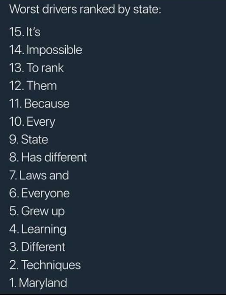Click the text '6. Everyone'
This screenshot has width=226, height=295.
(x=39, y=193)
